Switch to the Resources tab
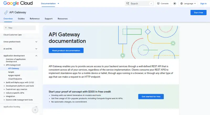This screenshot has width=210, height=115. point(62,19)
